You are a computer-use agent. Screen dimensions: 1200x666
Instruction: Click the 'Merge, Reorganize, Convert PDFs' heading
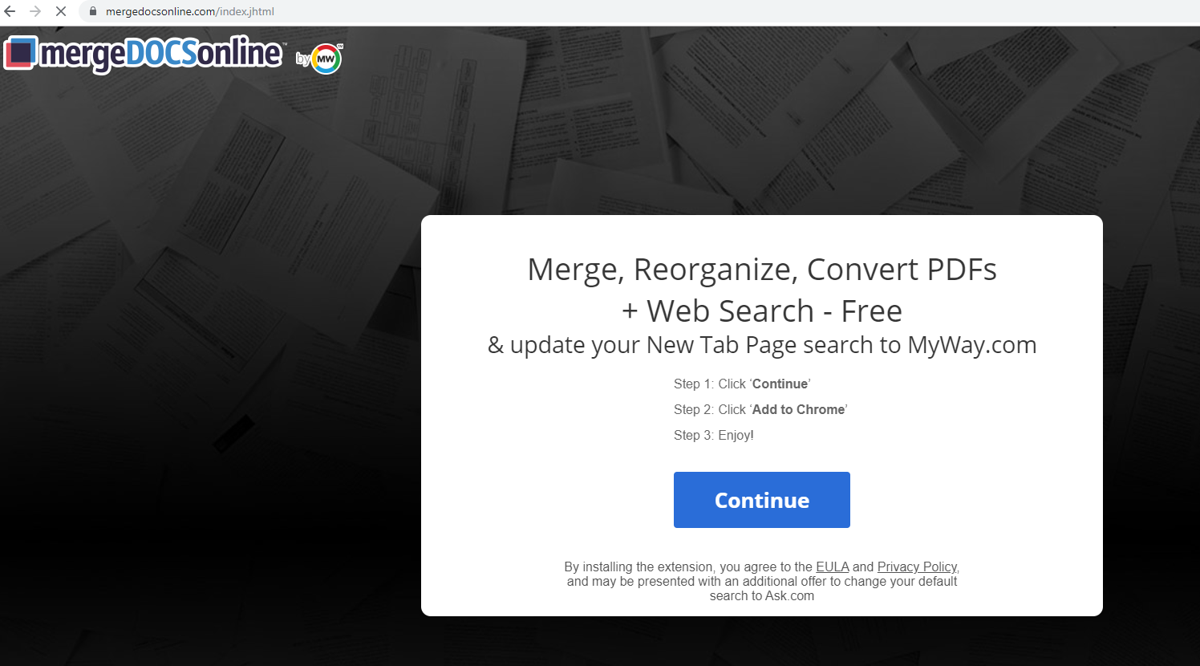(x=761, y=270)
